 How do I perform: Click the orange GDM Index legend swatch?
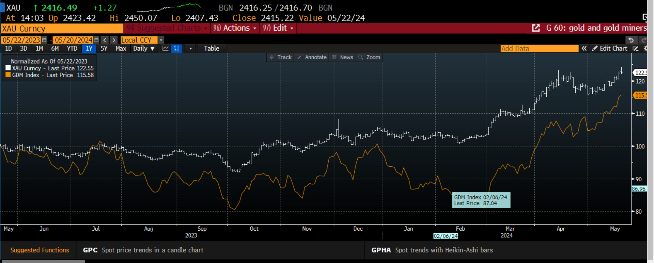click(x=8, y=75)
